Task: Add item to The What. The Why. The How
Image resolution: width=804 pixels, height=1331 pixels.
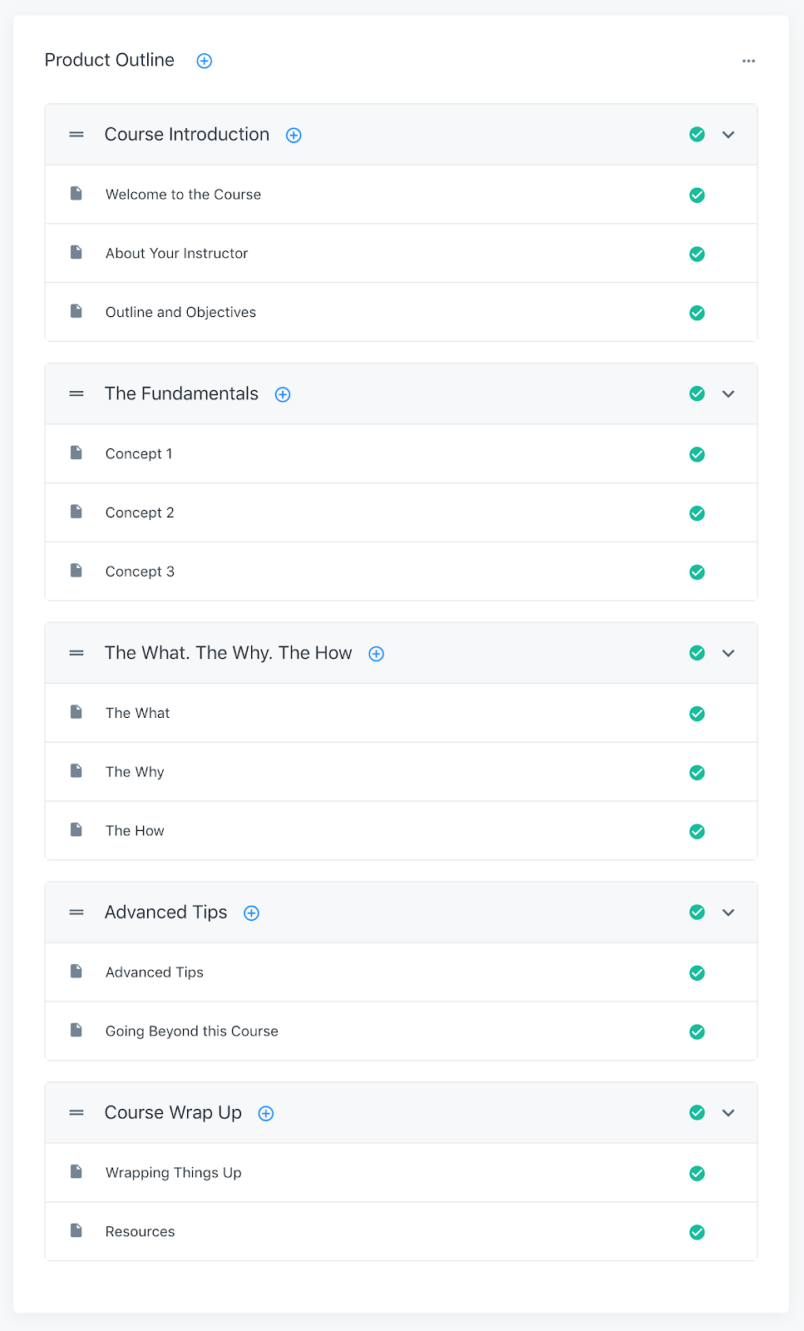Action: [377, 654]
